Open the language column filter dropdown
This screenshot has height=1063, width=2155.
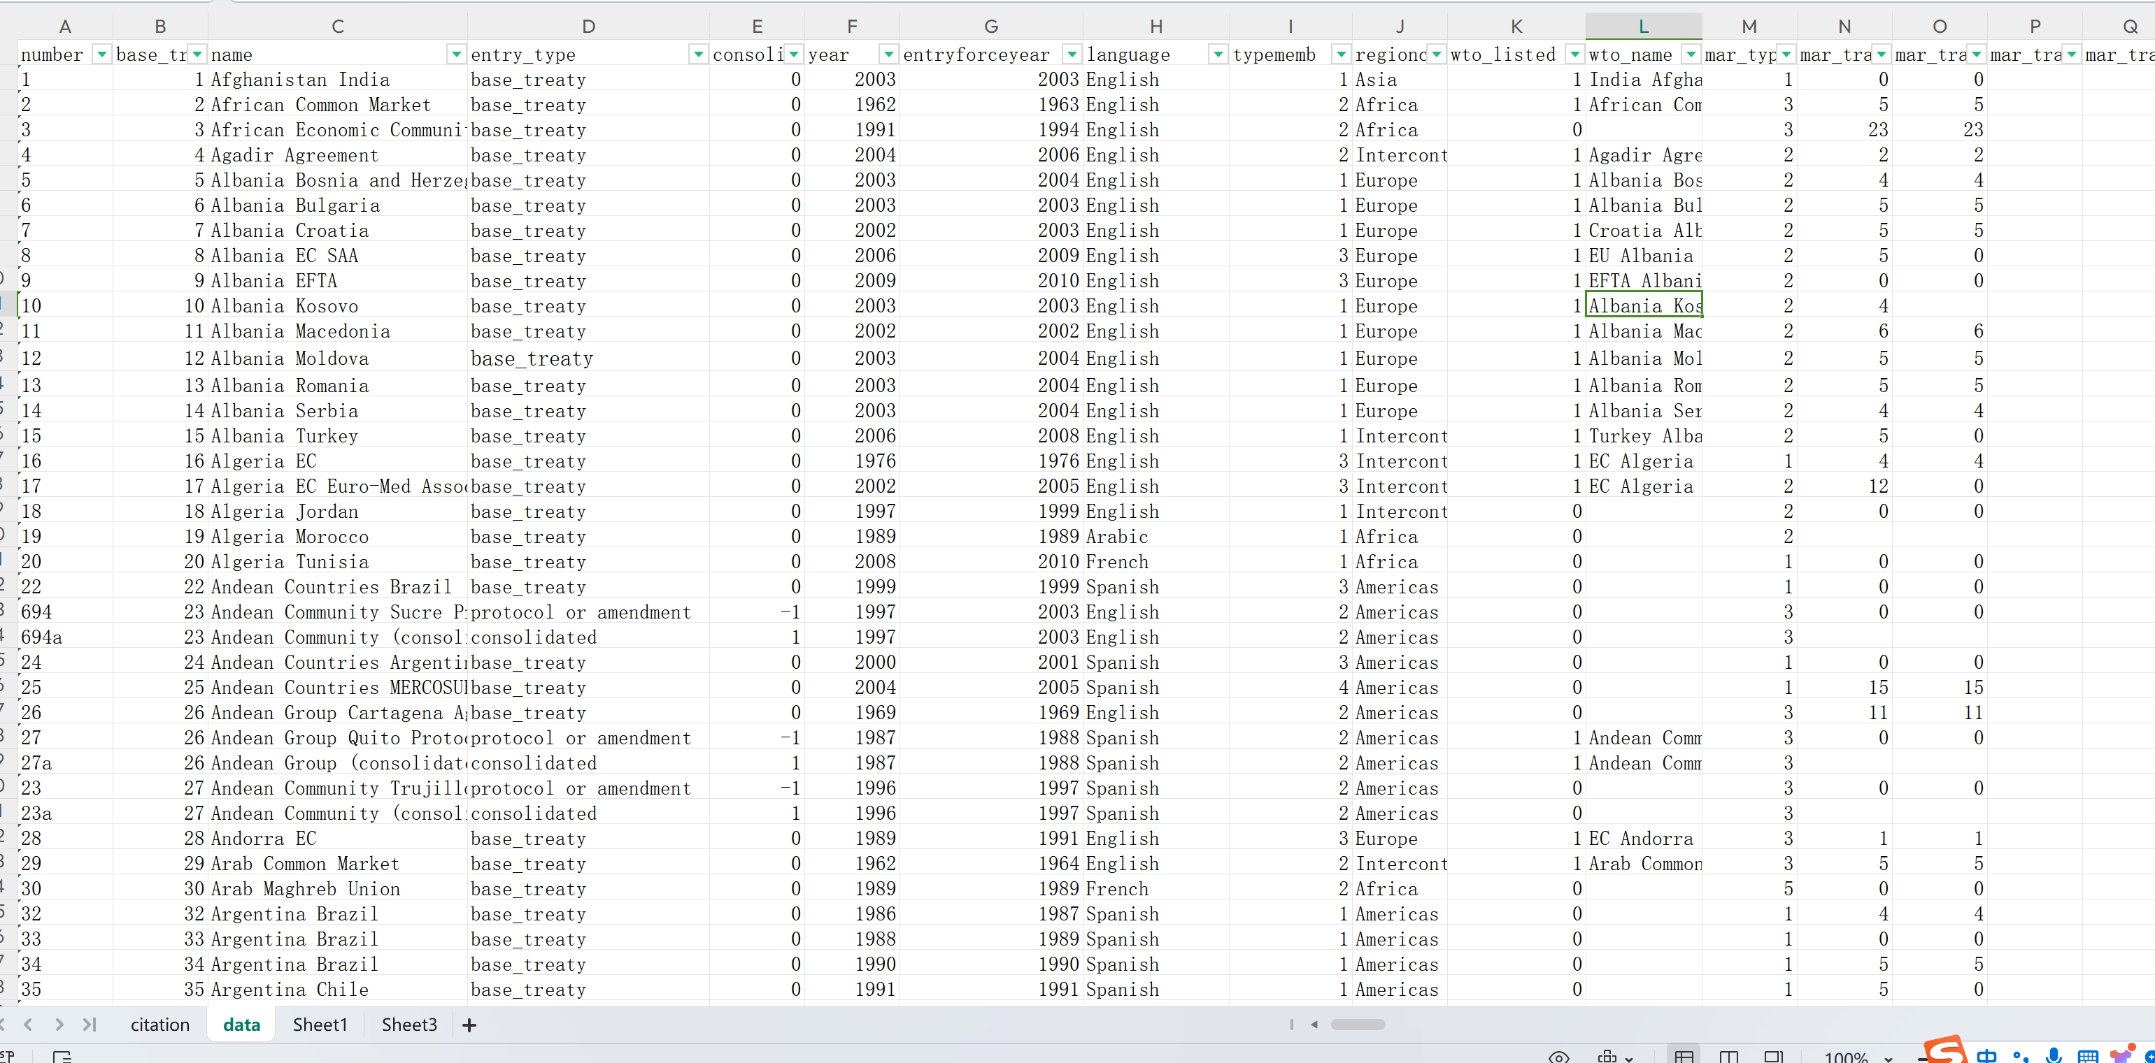coord(1218,55)
